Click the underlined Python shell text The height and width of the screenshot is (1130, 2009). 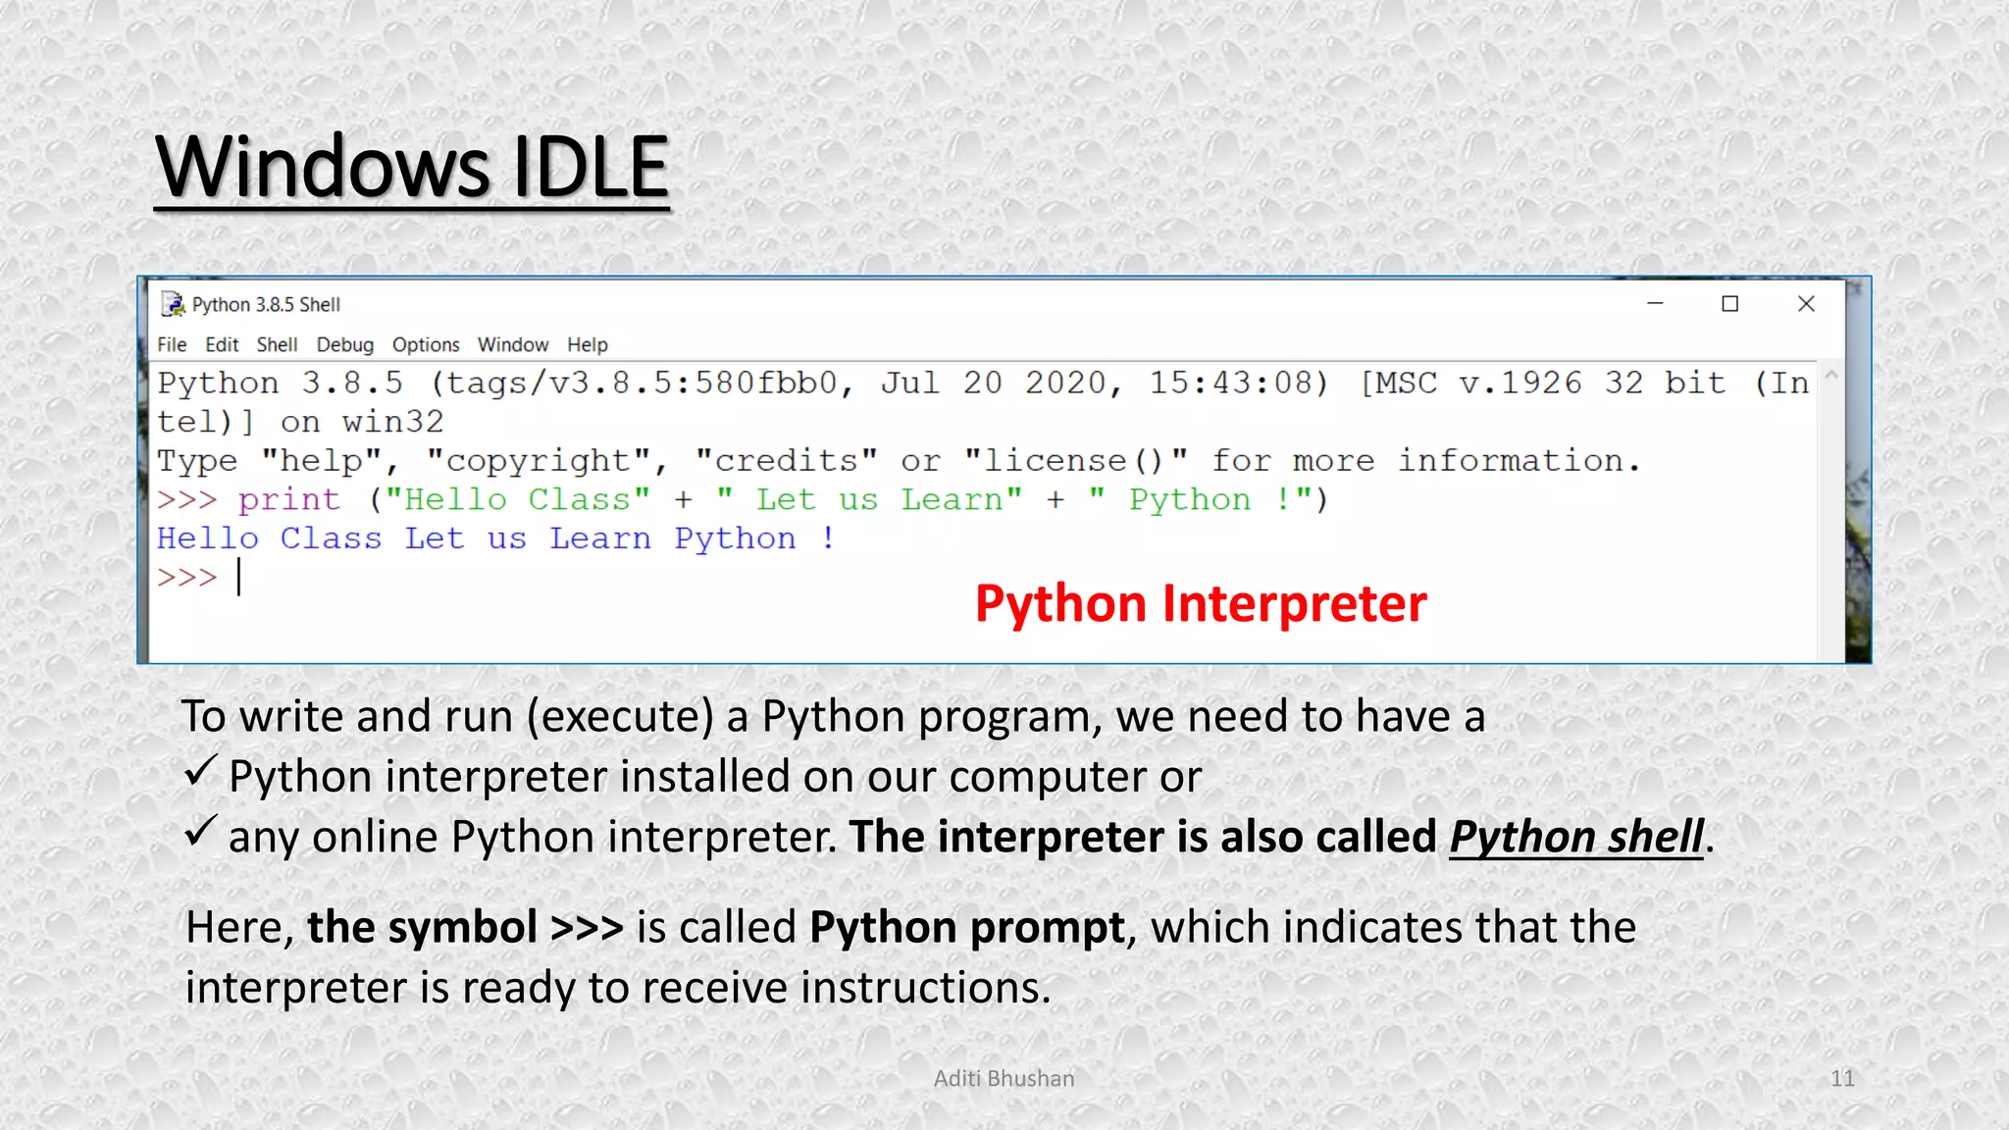(x=1575, y=837)
